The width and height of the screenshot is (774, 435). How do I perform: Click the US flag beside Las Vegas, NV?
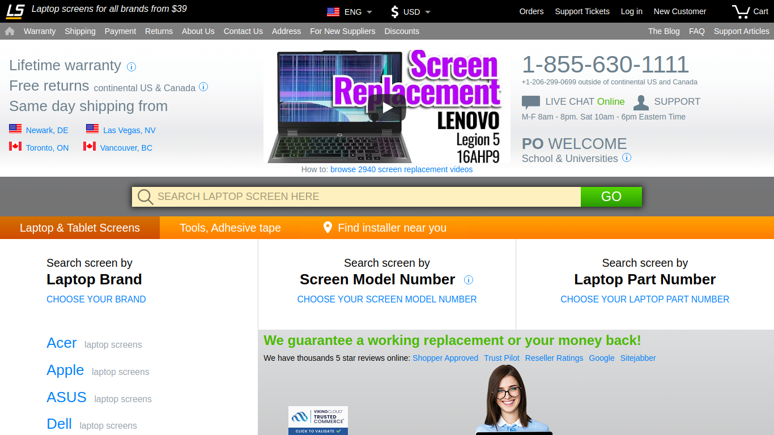click(x=92, y=129)
